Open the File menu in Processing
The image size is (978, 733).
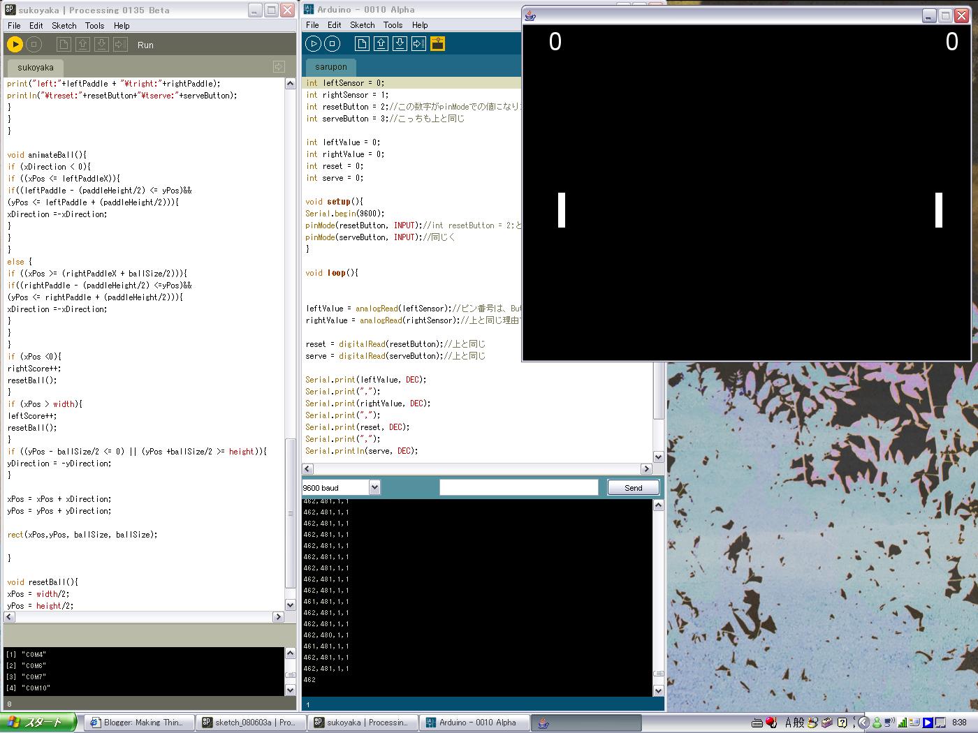coord(14,26)
